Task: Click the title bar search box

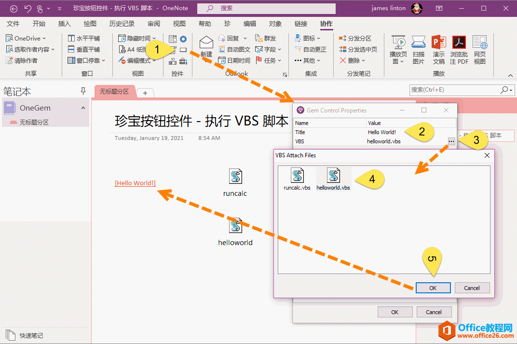Action: click(266, 9)
